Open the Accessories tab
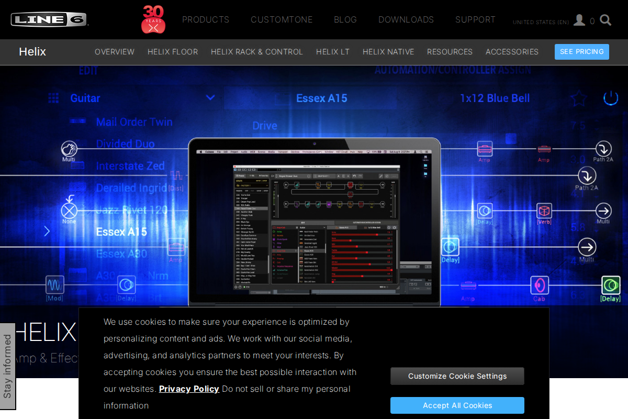This screenshot has height=419, width=628. (512, 52)
